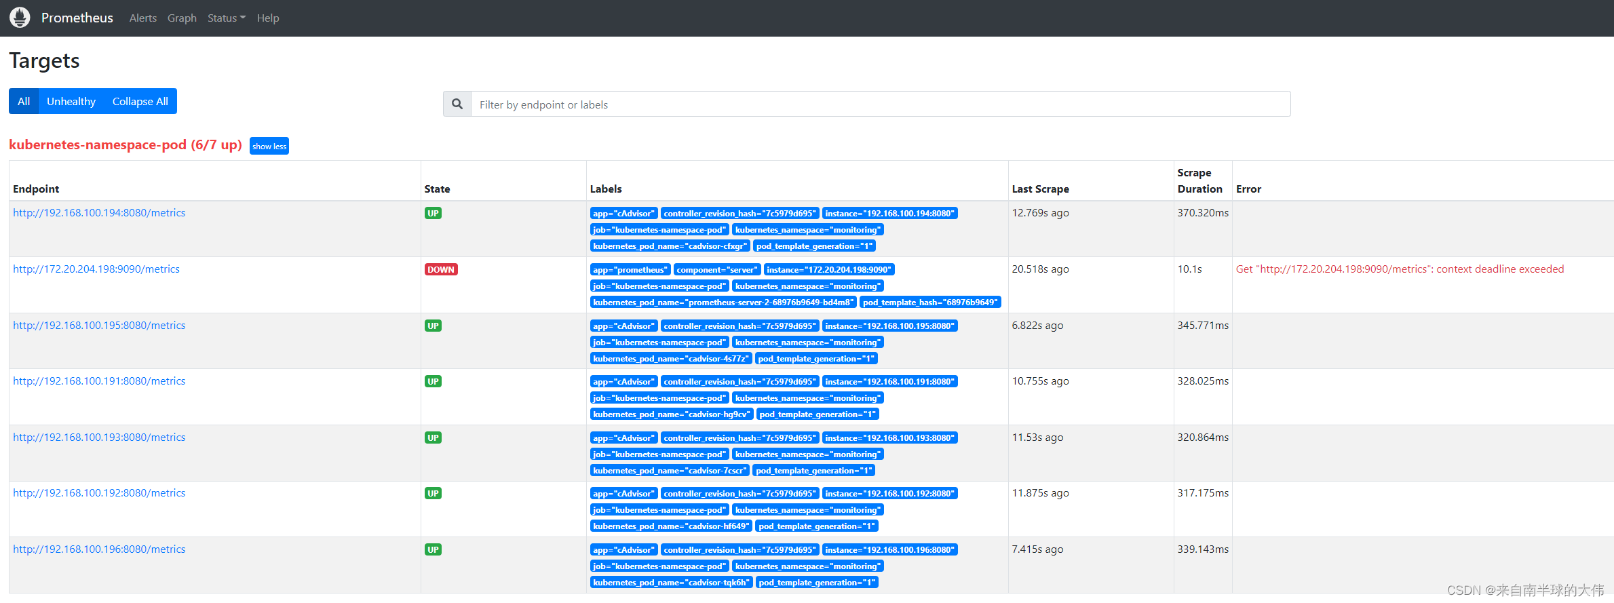Click UP badge for 192.168.100.196 row
The height and width of the screenshot is (603, 1614).
433,549
